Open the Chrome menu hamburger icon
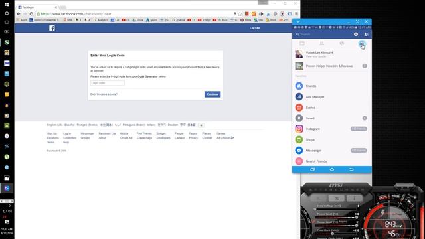Image resolution: width=425 pixels, height=239 pixels. point(297,14)
